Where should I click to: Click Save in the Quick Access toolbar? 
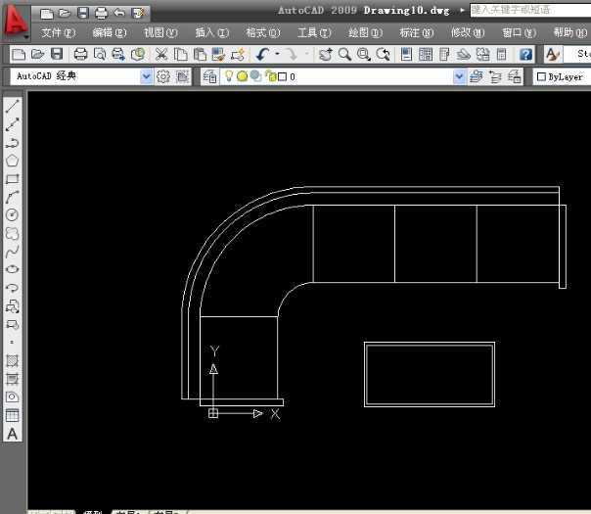click(82, 13)
